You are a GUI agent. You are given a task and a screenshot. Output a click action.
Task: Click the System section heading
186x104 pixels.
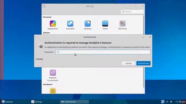pos(46,33)
